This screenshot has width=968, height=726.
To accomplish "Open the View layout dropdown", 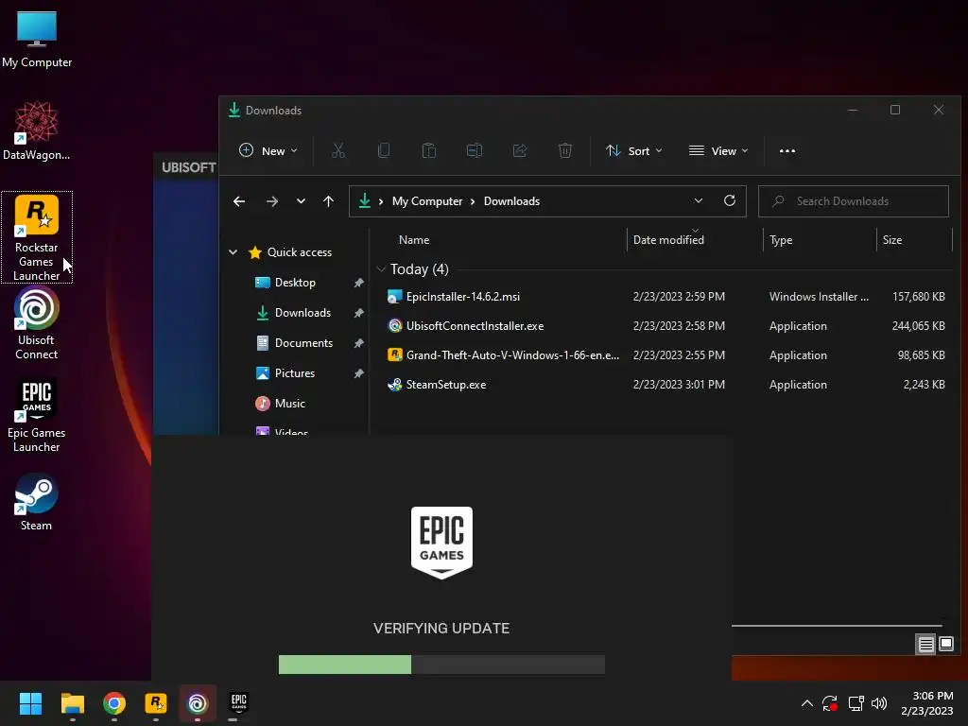I will (x=718, y=150).
